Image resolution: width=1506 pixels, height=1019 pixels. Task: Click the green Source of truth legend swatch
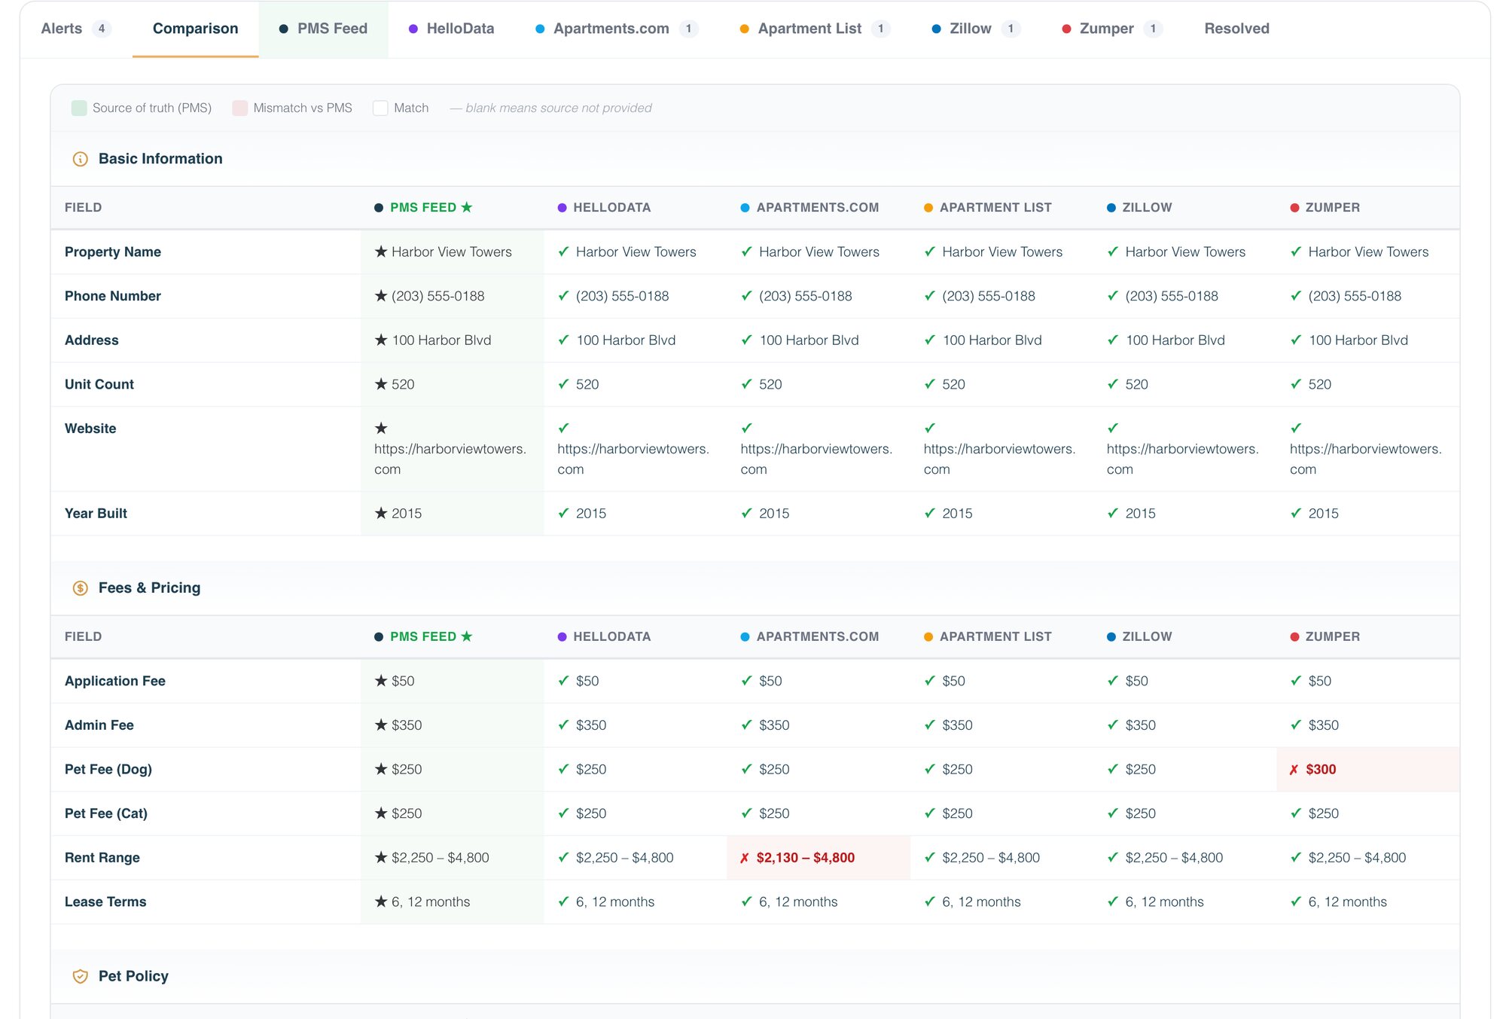[79, 108]
